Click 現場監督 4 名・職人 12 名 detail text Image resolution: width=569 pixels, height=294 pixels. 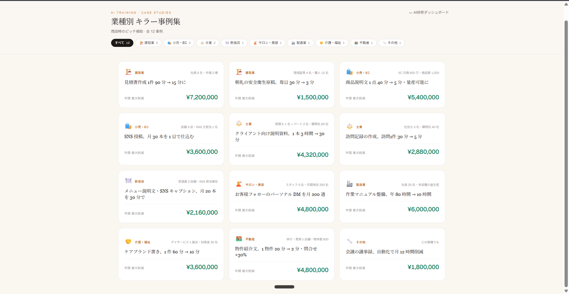click(311, 73)
